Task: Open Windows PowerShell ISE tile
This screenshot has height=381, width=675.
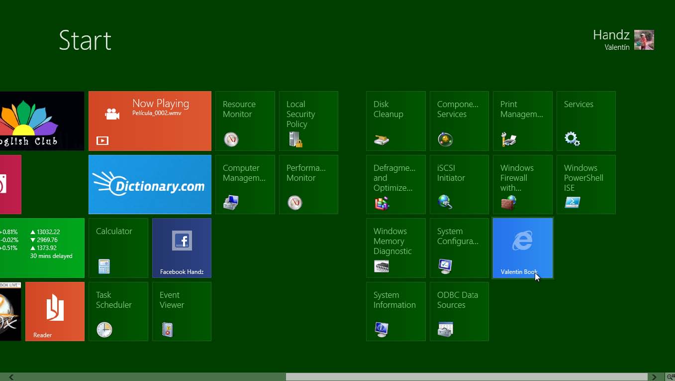Action: click(x=586, y=185)
